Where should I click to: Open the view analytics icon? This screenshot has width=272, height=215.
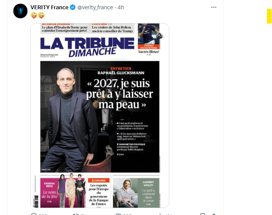160,214
